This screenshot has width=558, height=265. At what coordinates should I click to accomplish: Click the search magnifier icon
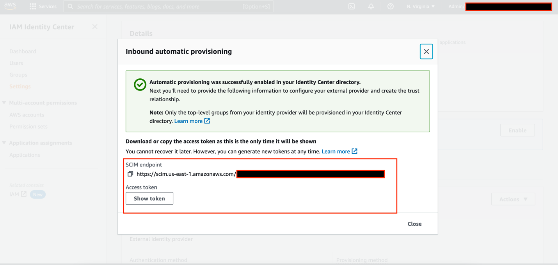[x=70, y=6]
